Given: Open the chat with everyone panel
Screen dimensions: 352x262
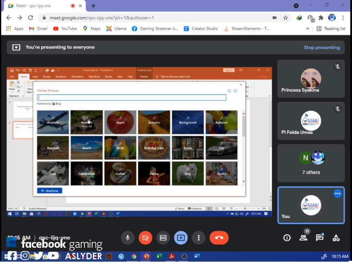Looking at the screenshot, I should [x=319, y=238].
